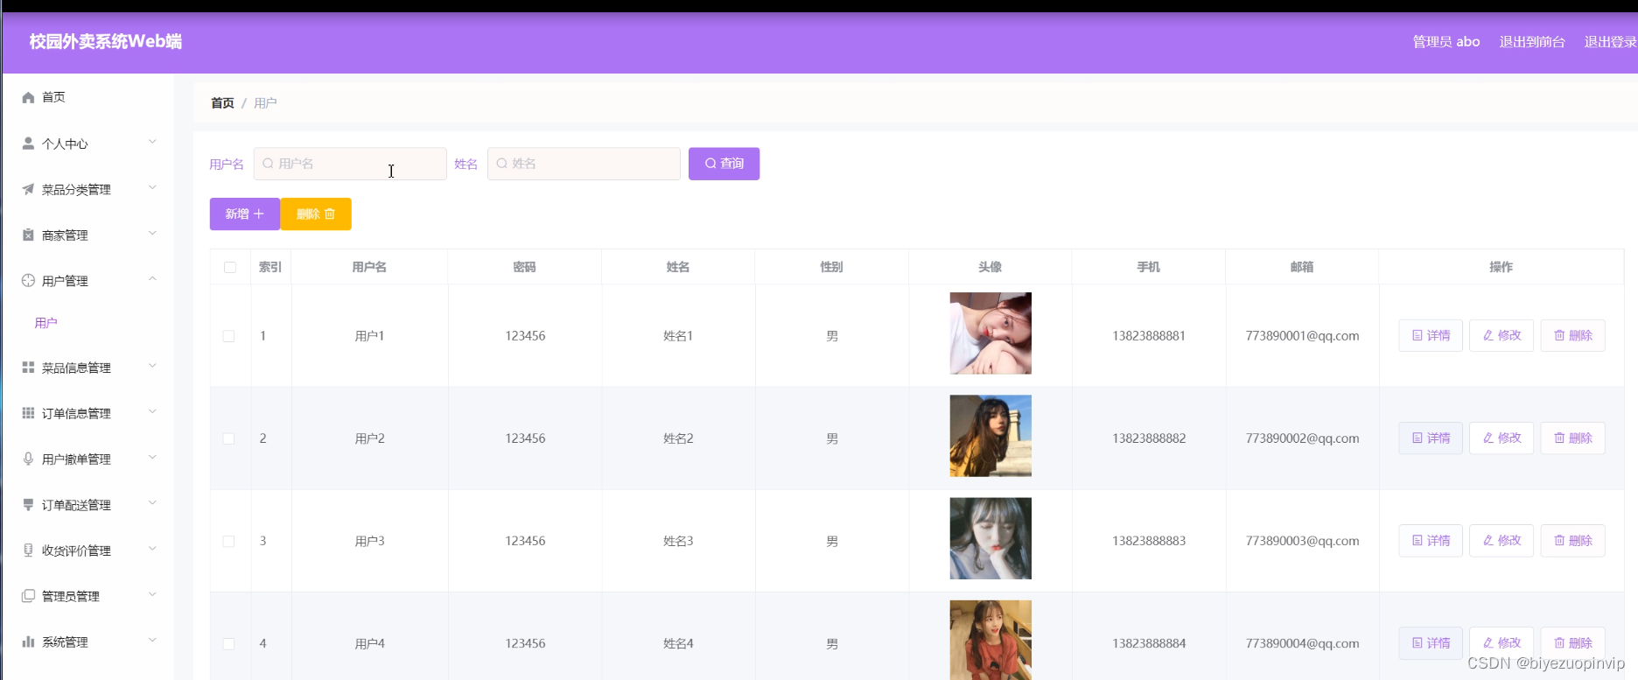Screen dimensions: 1638x680
Task: Click the icon beside 管理员管理
Action: [28, 596]
